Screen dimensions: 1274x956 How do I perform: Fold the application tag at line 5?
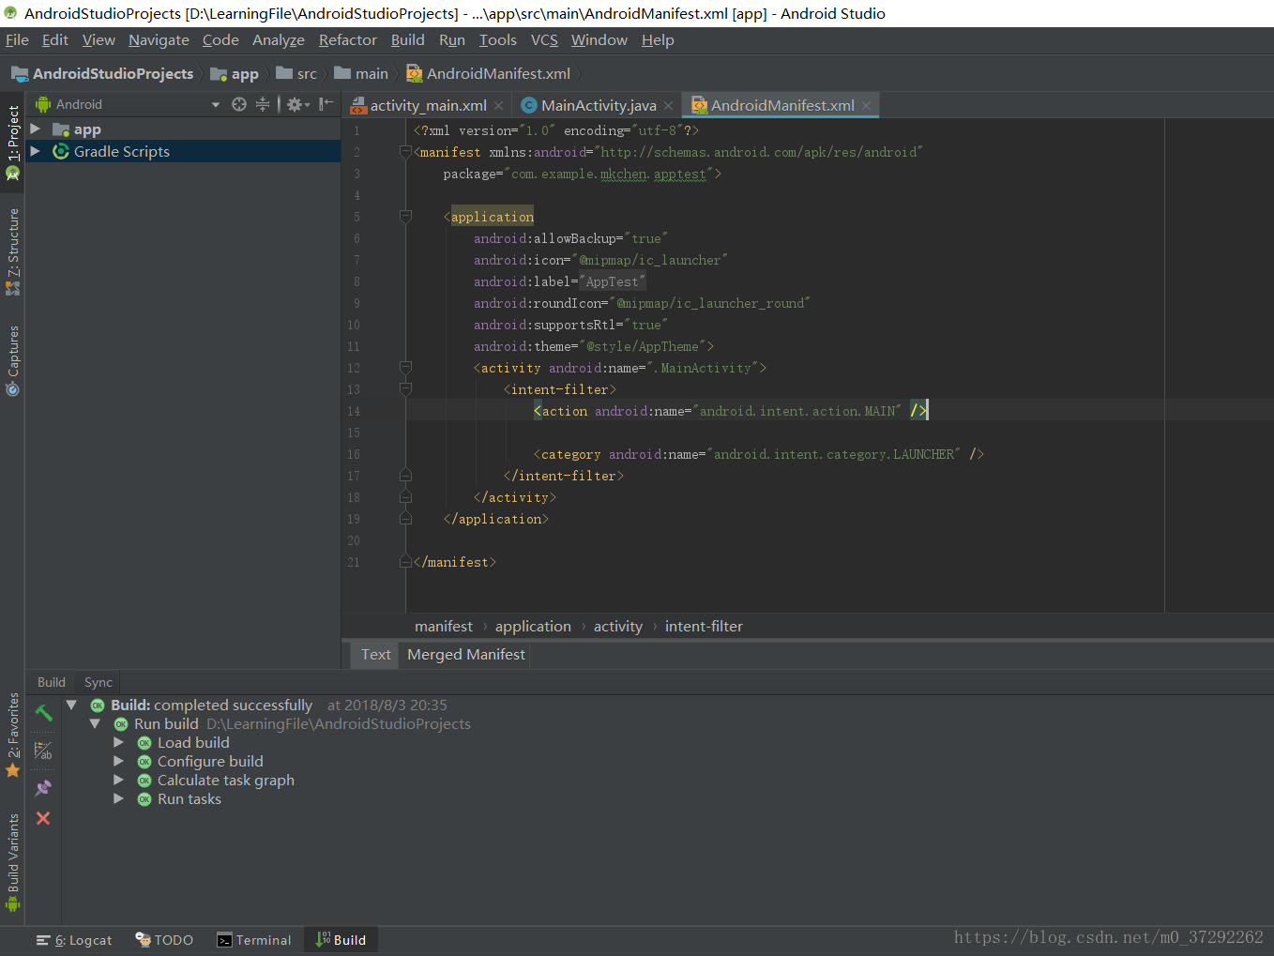click(x=405, y=217)
